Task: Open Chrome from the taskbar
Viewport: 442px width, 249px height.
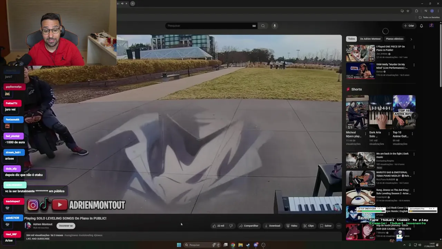Action: tap(233, 245)
